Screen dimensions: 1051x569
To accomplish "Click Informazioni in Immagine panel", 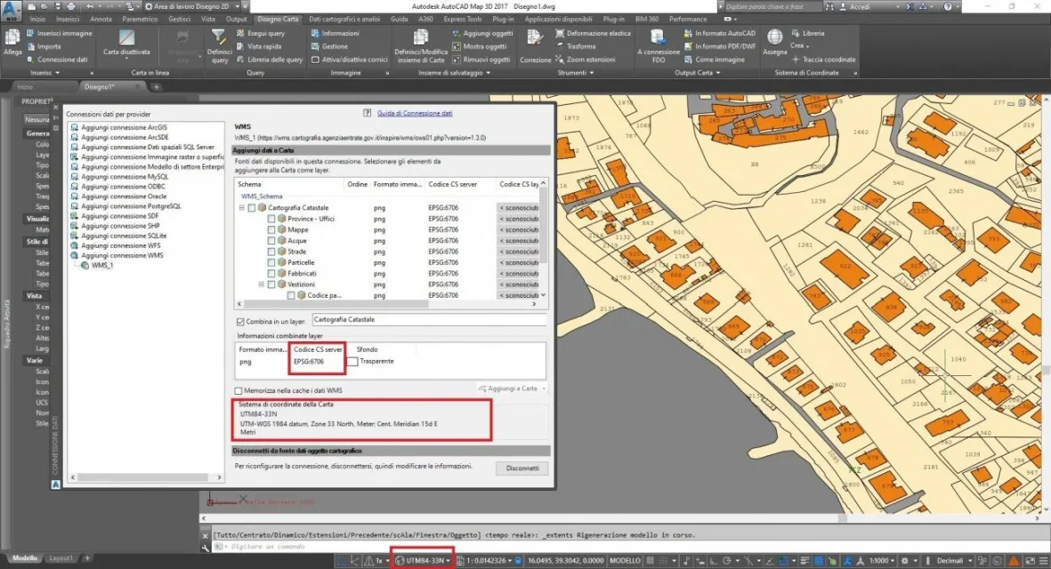I will pos(335,33).
